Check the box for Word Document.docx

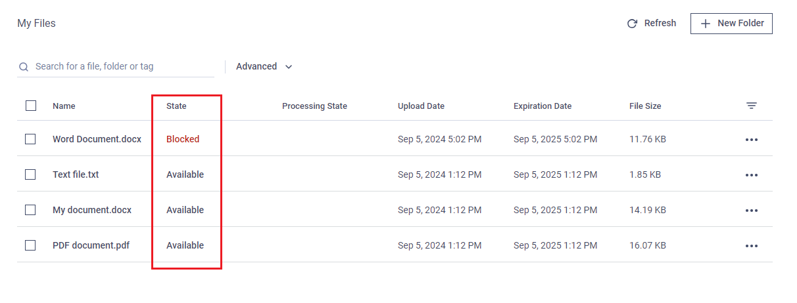pyautogui.click(x=30, y=139)
